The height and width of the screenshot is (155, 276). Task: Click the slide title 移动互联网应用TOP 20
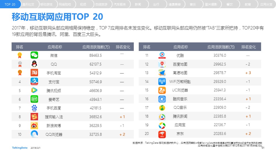(57, 17)
